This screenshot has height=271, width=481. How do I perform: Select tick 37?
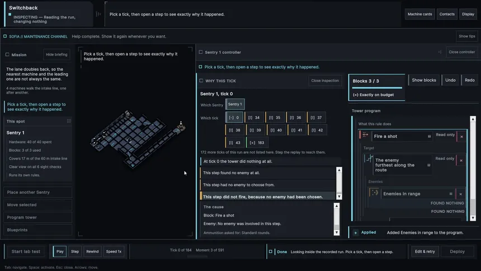click(316, 118)
